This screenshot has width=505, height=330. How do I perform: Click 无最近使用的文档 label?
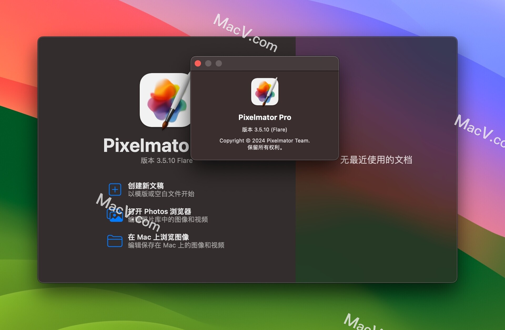pos(376,160)
